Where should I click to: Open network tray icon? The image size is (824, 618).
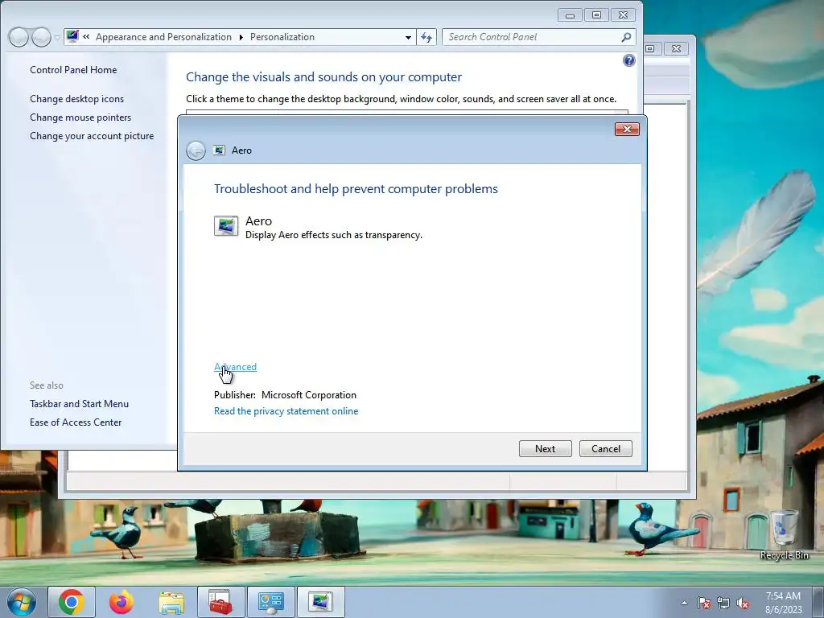(723, 604)
